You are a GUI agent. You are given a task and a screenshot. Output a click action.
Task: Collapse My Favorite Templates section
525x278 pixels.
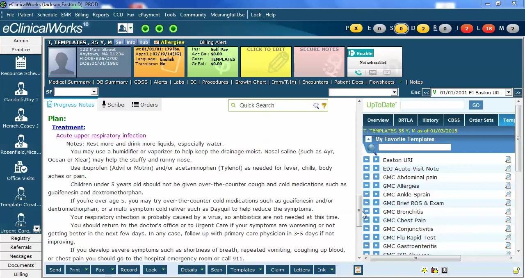click(x=368, y=139)
